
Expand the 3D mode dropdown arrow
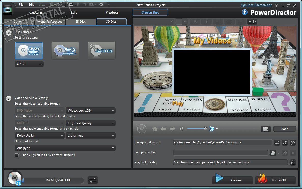(x=217, y=129)
